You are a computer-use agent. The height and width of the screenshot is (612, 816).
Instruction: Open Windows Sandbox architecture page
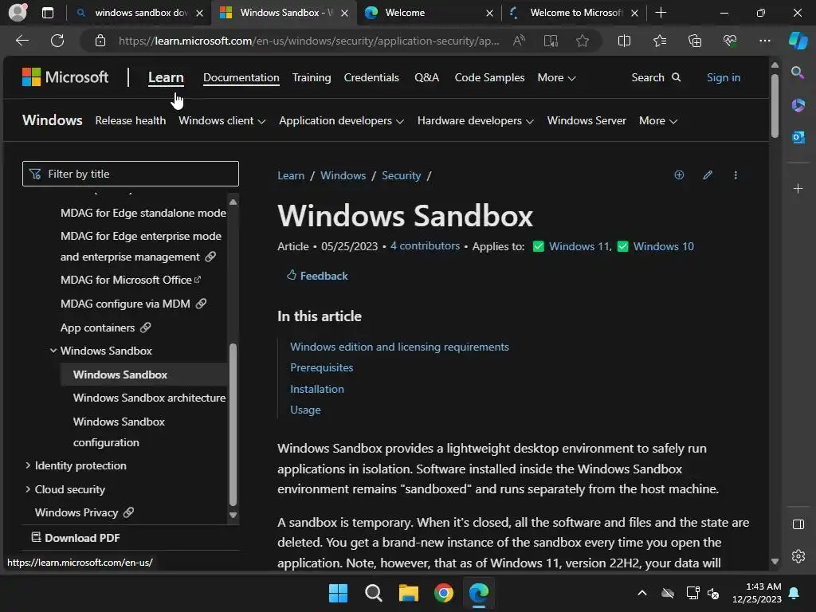click(149, 398)
